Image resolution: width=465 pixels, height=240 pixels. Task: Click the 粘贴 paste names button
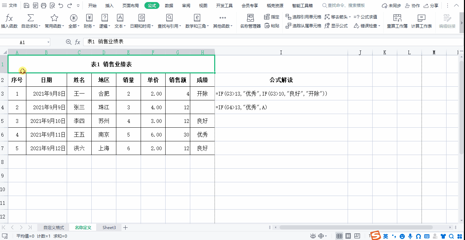pos(272,26)
